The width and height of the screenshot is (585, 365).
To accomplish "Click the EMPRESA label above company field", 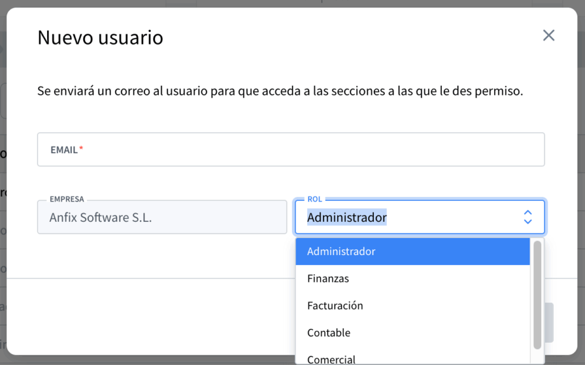I will (67, 199).
